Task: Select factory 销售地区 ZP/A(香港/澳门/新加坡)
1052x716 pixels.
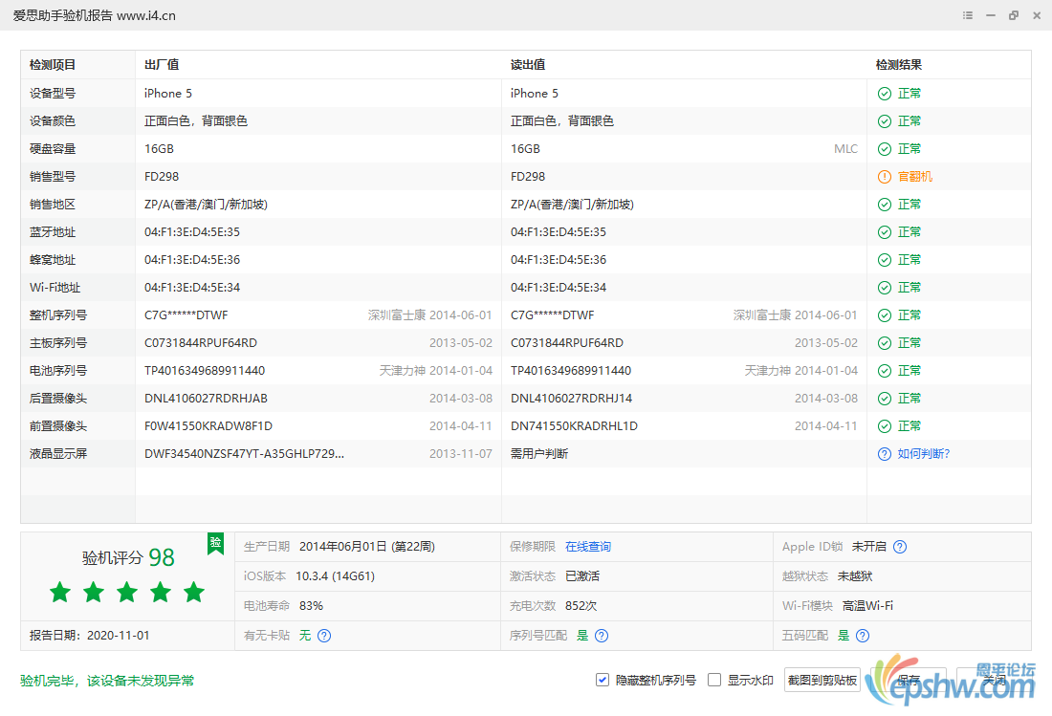Action: pos(206,205)
